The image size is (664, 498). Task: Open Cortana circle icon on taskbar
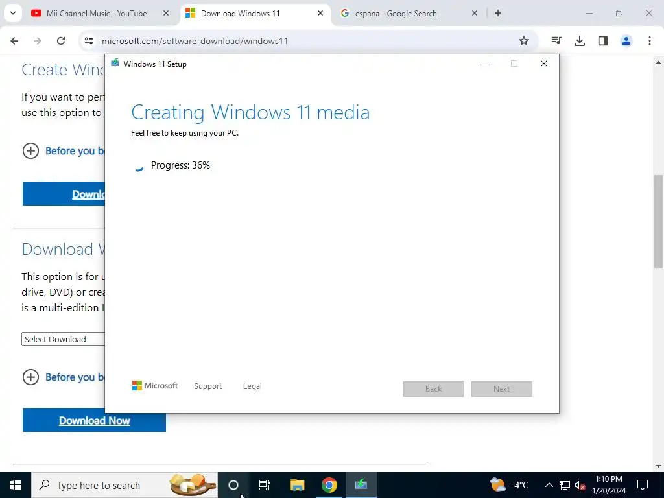pyautogui.click(x=233, y=485)
